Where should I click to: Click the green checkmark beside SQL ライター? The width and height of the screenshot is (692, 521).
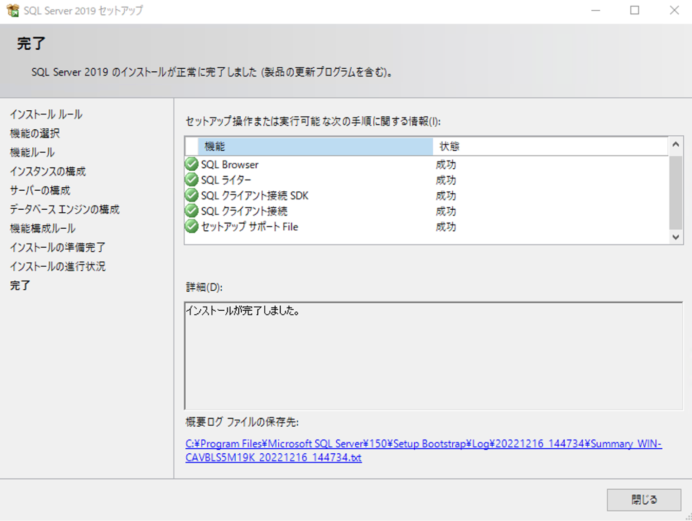[x=191, y=179]
